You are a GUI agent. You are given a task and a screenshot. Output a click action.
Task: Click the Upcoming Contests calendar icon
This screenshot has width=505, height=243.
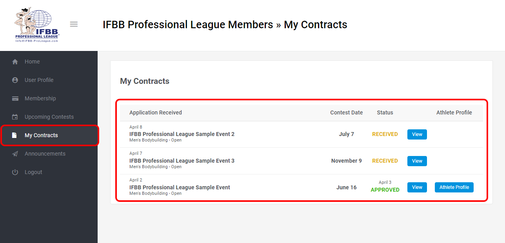[15, 117]
